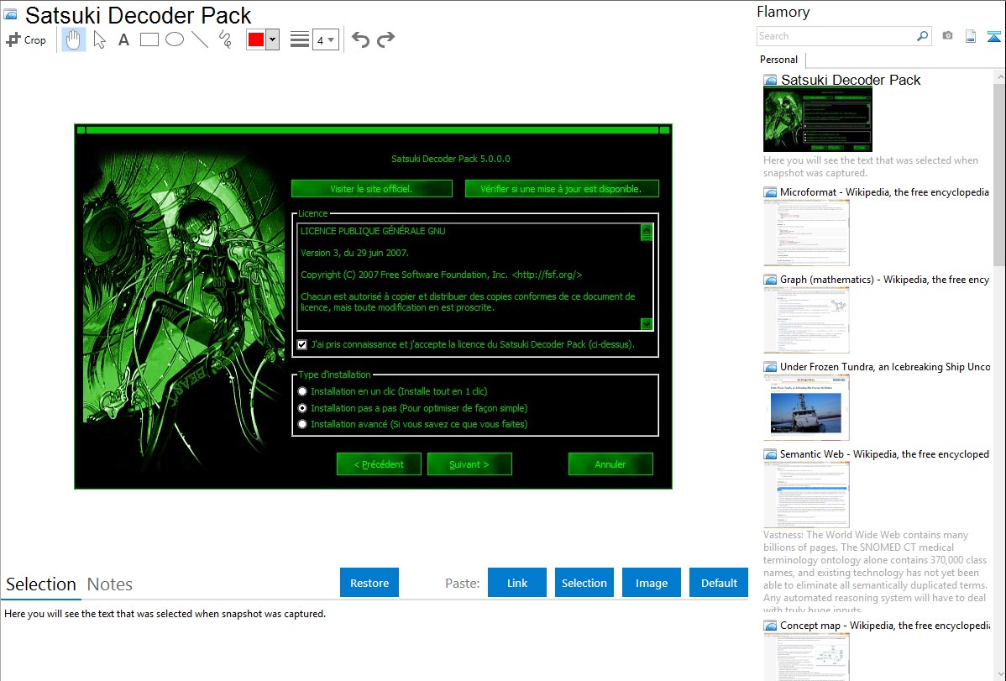Select the Crop tool
Viewport: 1006px width, 681px height.
pos(26,39)
